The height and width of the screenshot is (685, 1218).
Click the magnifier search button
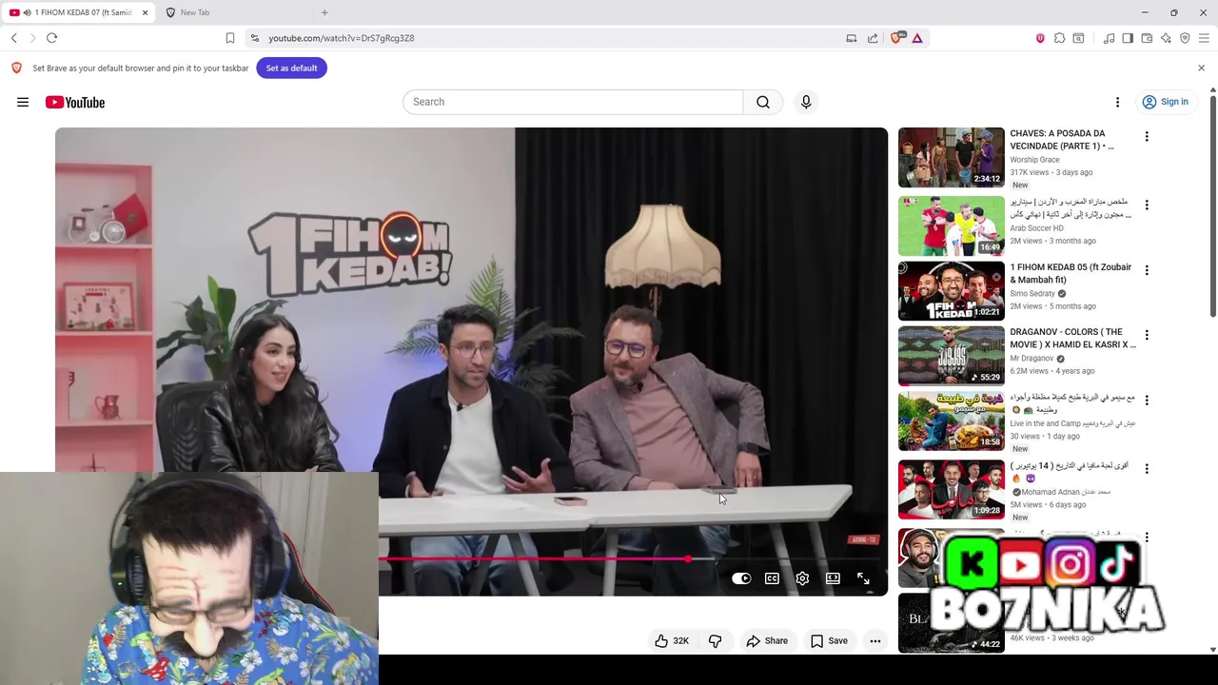[763, 102]
